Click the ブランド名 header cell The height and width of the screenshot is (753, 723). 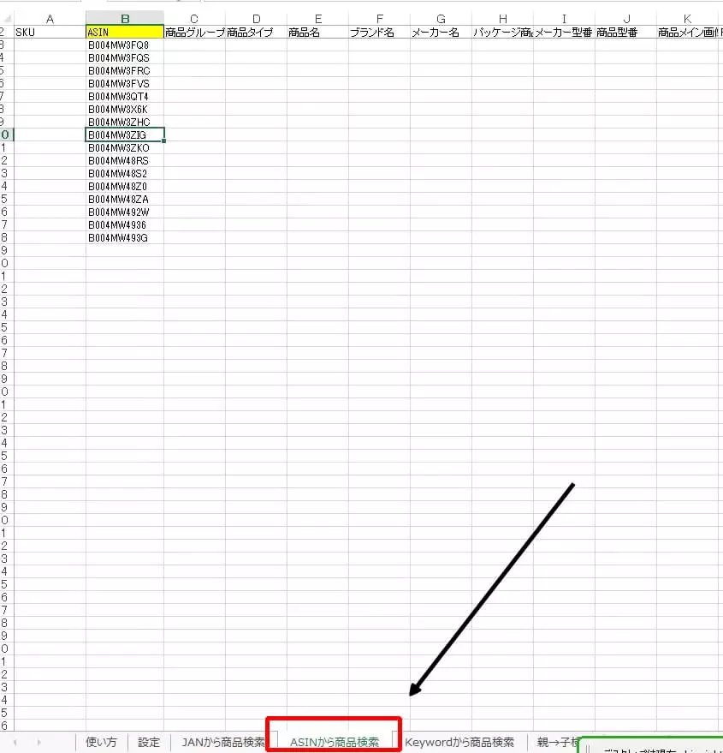[x=379, y=32]
